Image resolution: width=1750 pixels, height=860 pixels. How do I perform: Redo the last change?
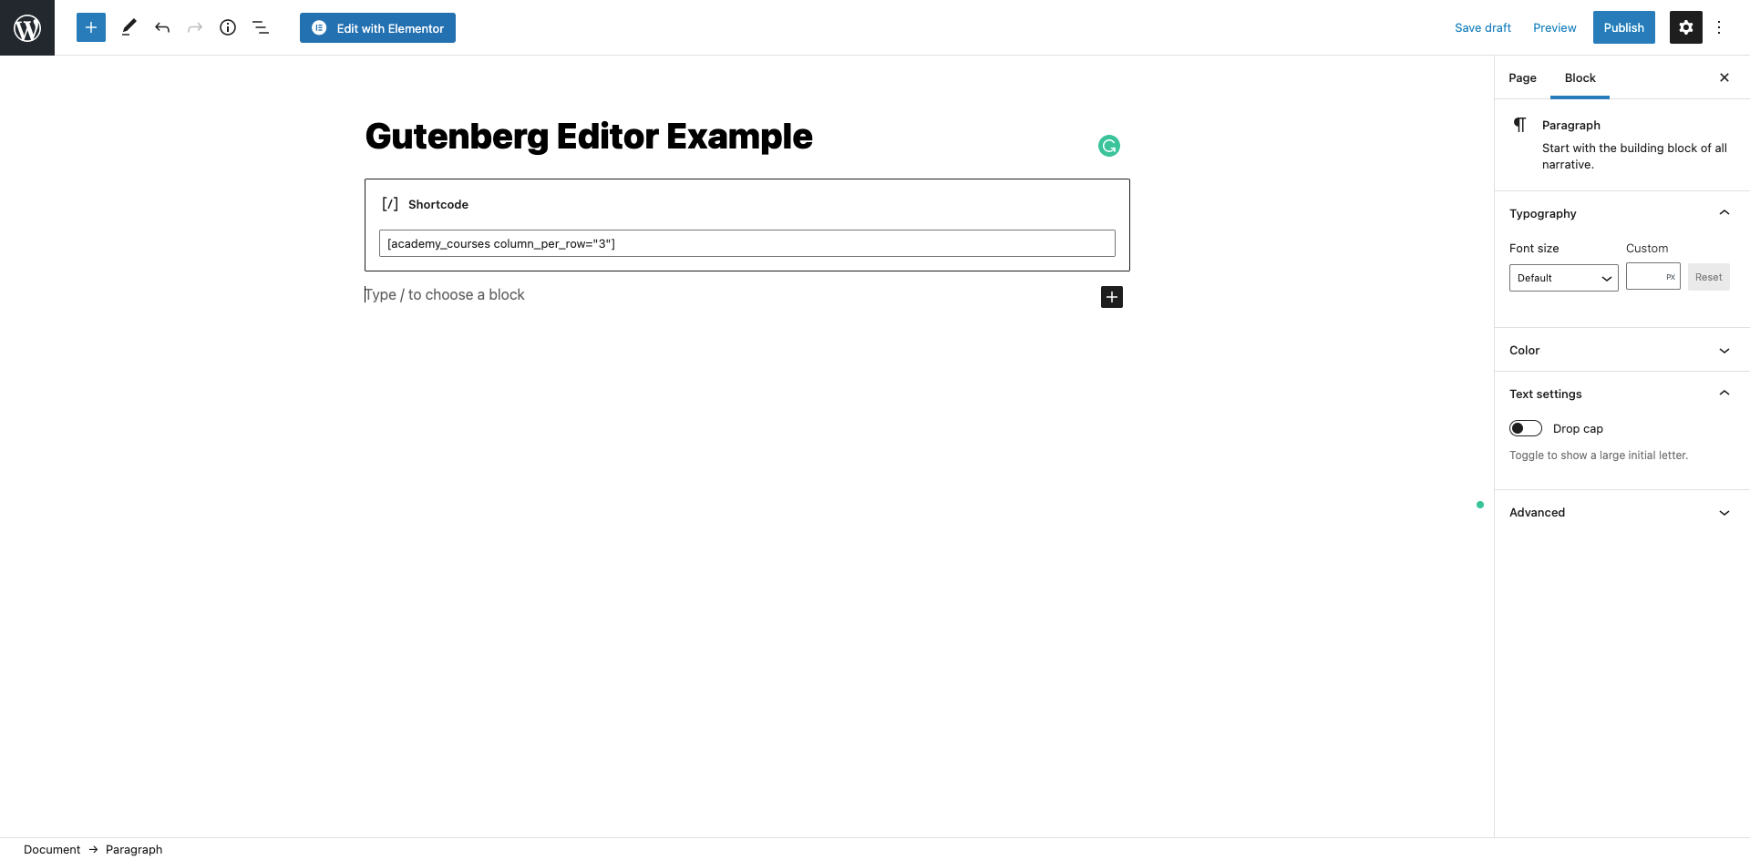[x=195, y=27]
